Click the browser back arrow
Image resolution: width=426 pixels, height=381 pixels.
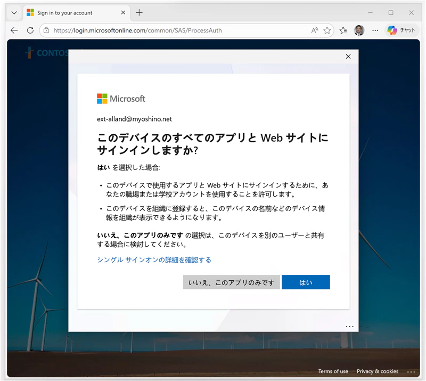[14, 30]
